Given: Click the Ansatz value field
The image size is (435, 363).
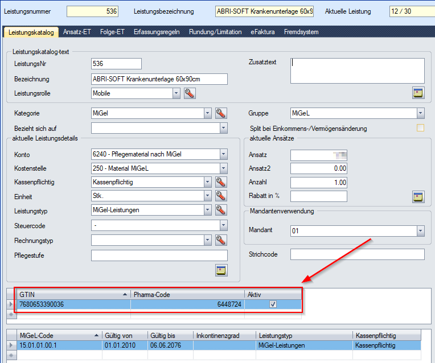Looking at the screenshot, I should [x=319, y=155].
